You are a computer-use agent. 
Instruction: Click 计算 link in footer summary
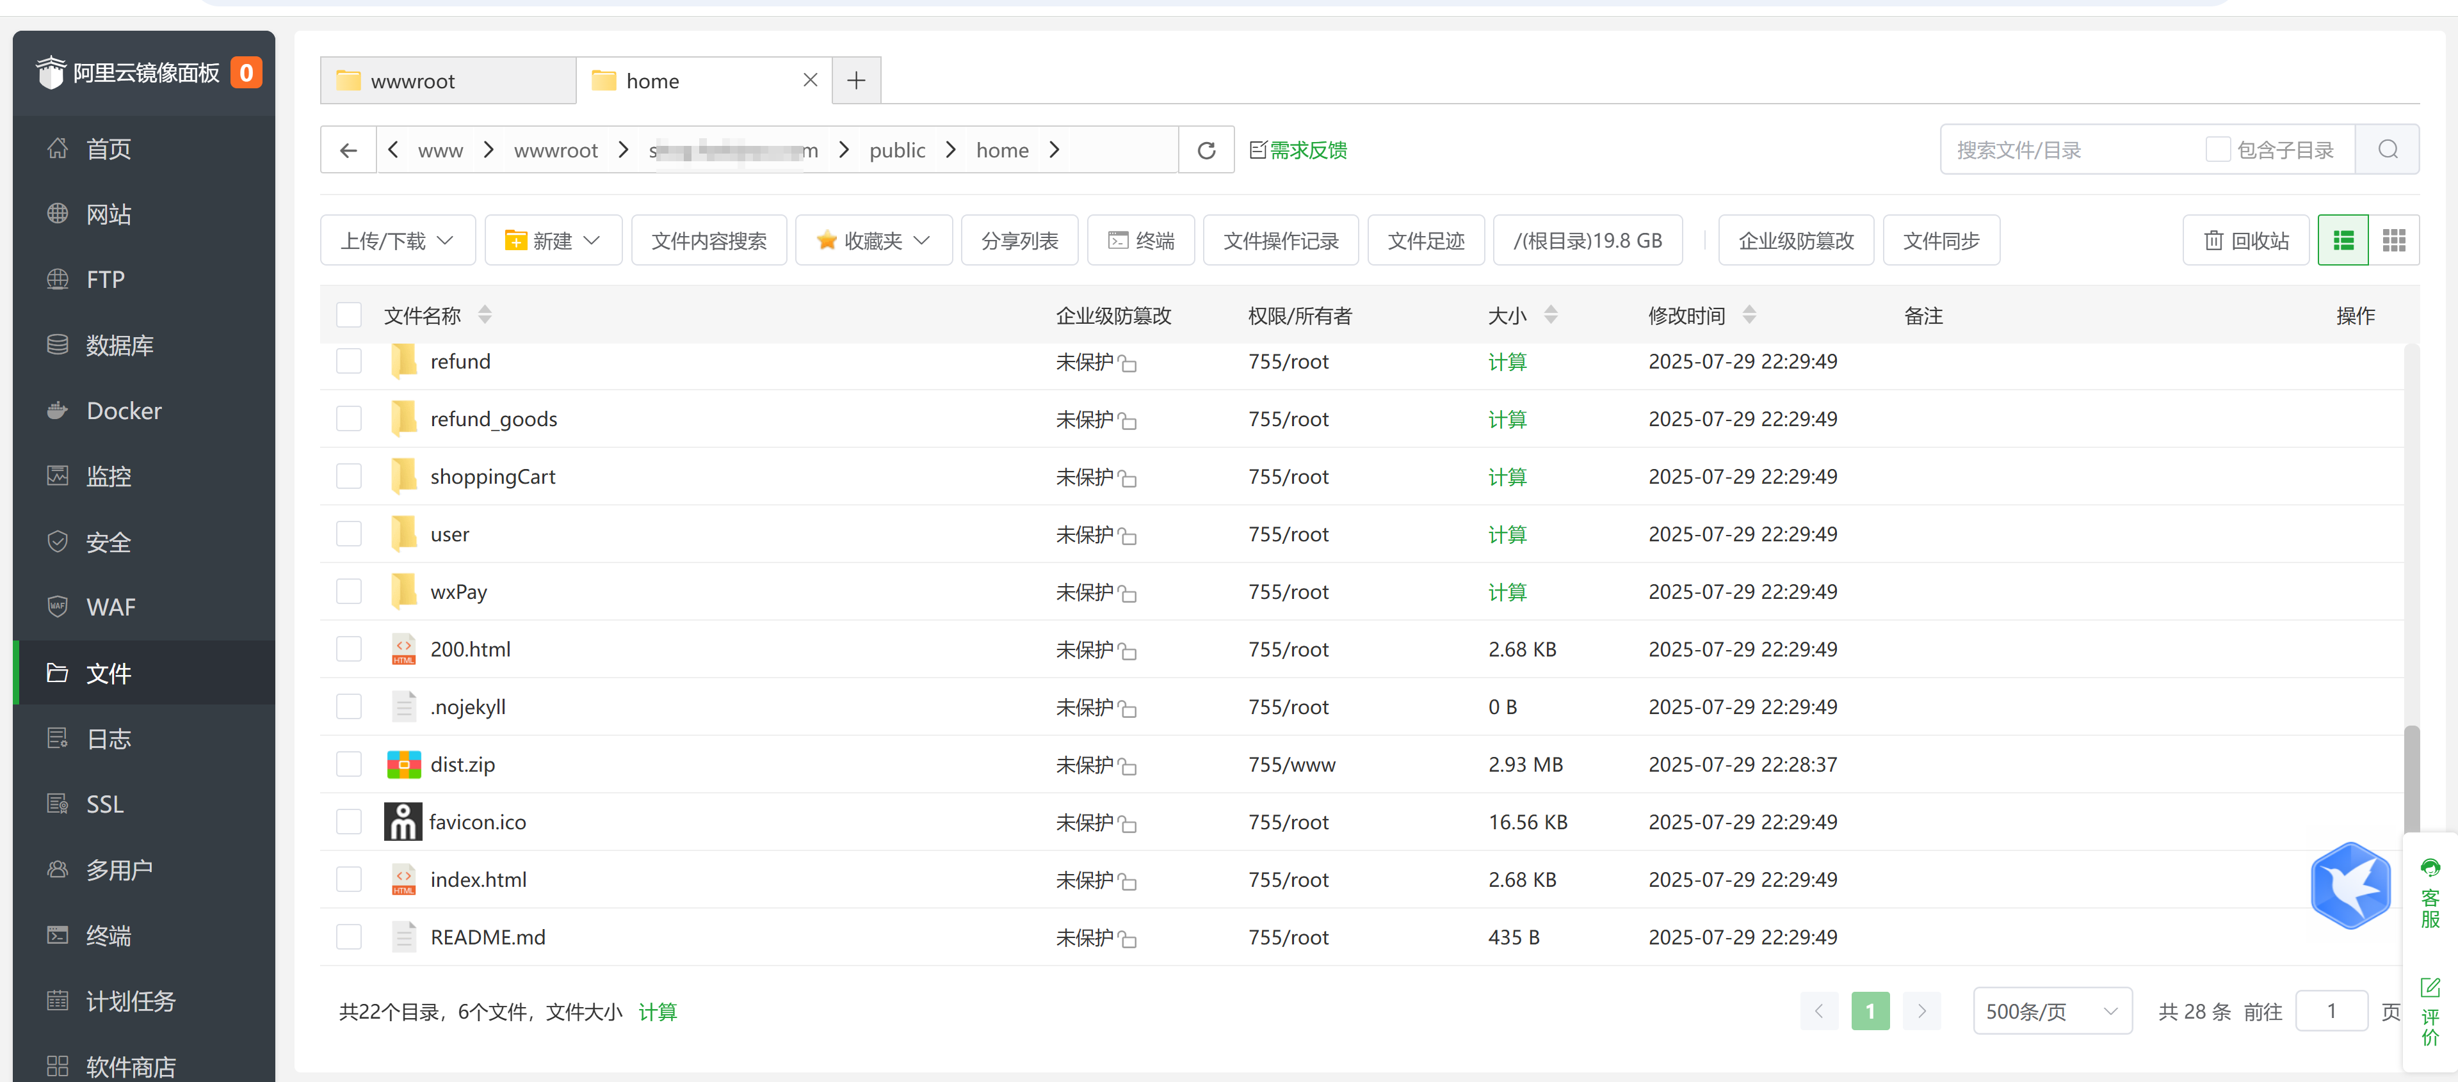click(x=658, y=1012)
